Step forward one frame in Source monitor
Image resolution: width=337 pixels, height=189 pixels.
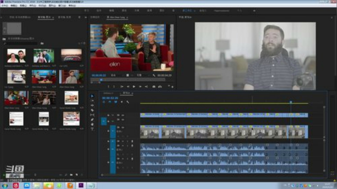tap(140, 87)
